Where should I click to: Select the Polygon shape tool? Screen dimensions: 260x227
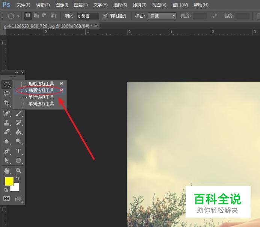(18, 160)
